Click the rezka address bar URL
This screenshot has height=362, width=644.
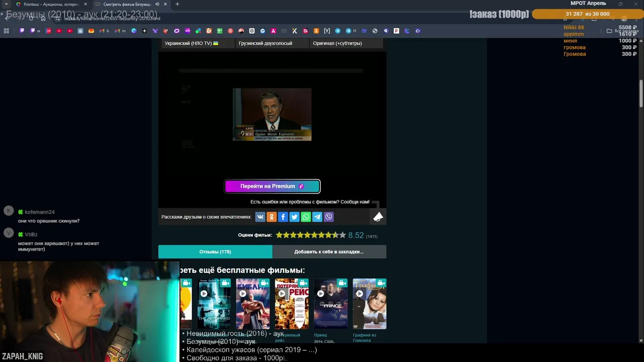(112, 19)
